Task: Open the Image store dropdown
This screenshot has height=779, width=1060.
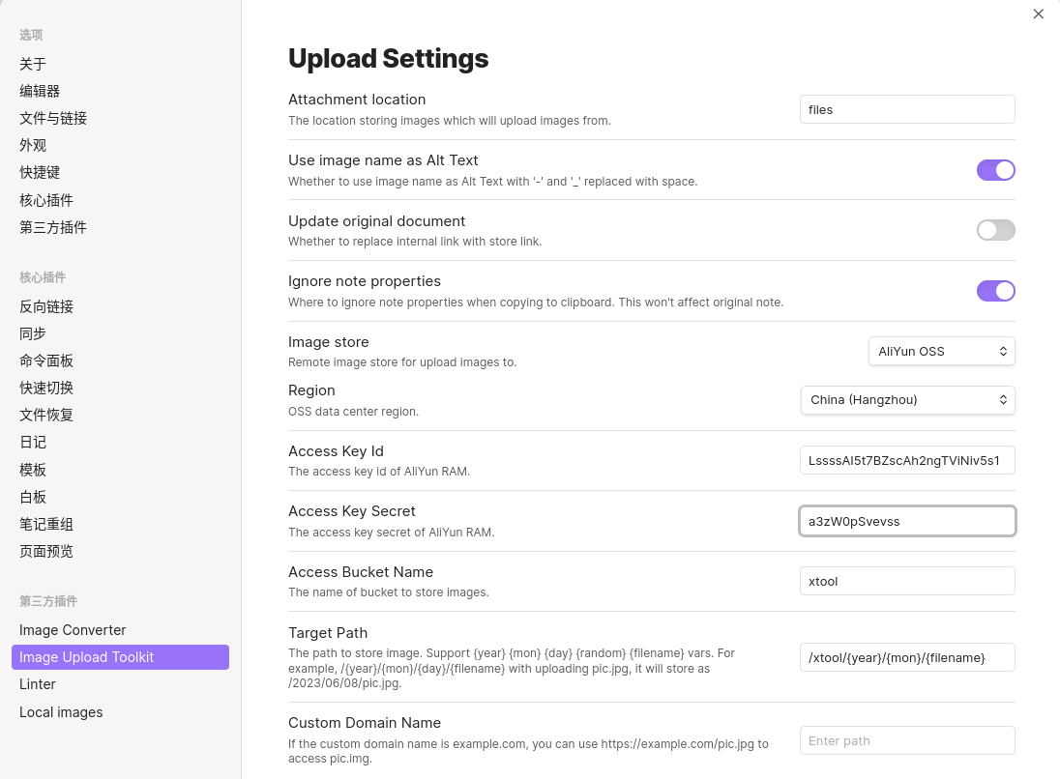Action: [x=941, y=352]
